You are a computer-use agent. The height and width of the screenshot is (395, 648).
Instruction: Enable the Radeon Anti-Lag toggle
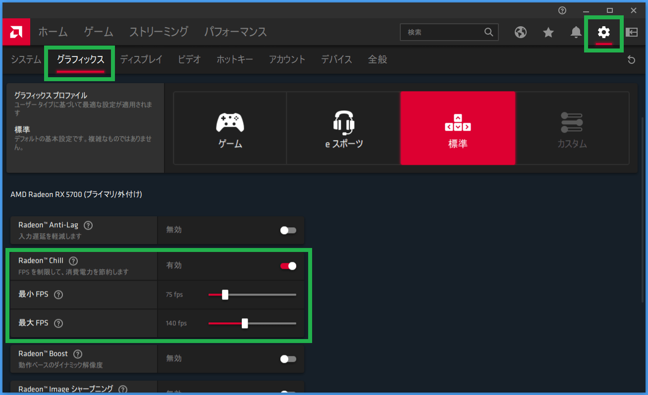click(x=288, y=230)
